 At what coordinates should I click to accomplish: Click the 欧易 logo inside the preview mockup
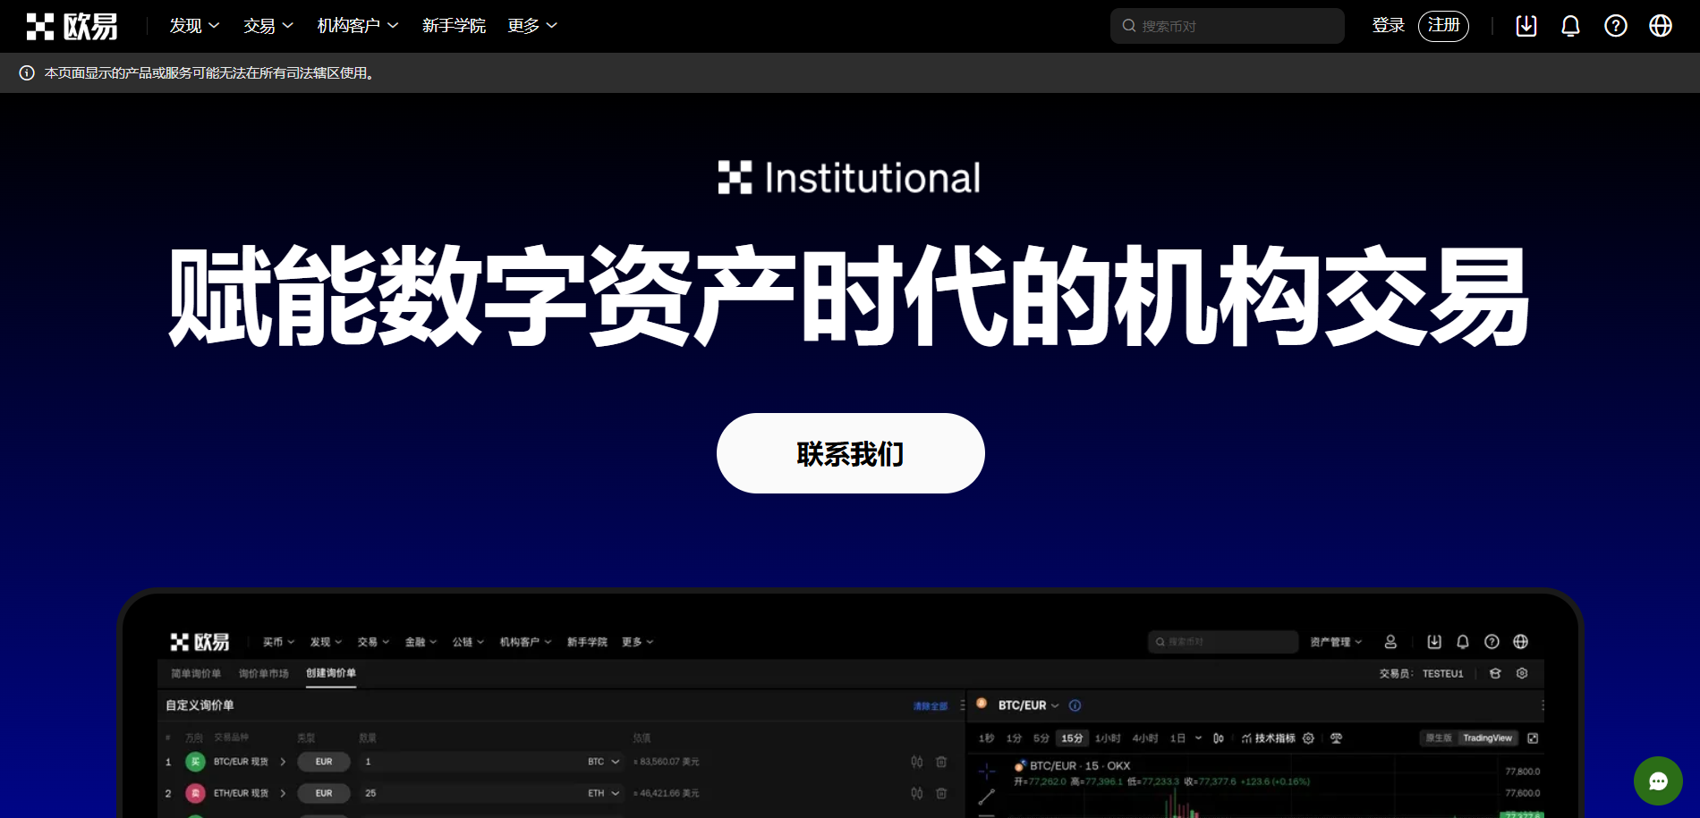click(200, 642)
